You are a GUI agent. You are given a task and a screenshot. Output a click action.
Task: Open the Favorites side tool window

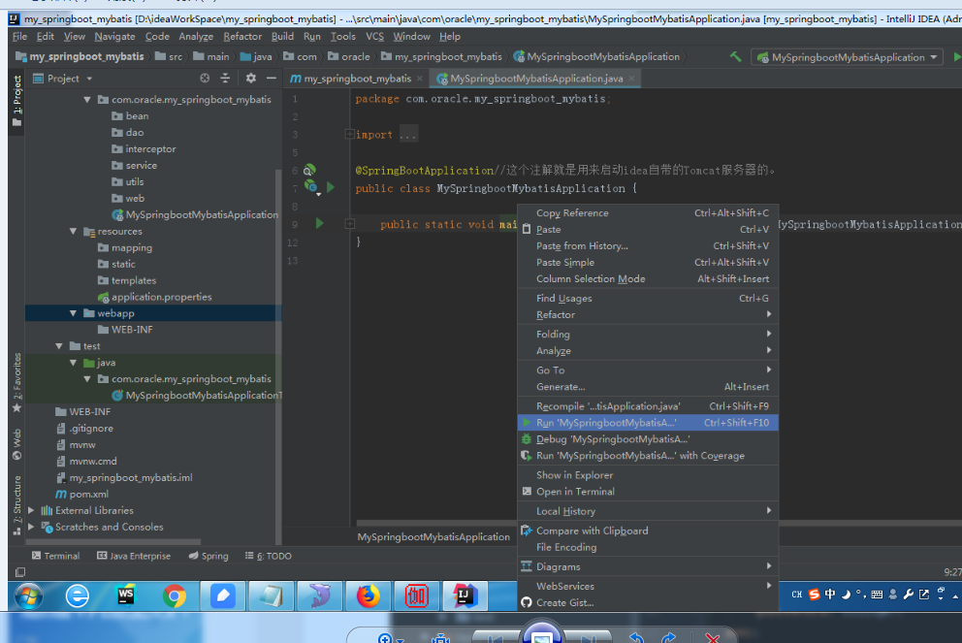click(x=17, y=382)
